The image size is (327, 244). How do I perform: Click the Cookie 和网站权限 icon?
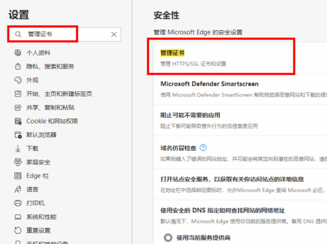click(x=18, y=121)
